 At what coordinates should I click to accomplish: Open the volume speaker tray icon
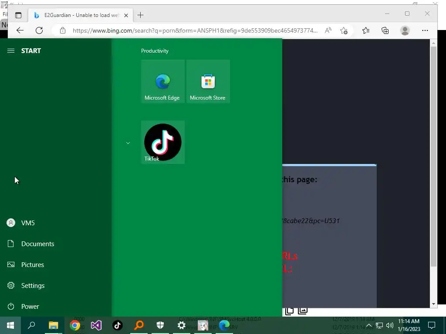pyautogui.click(x=390, y=325)
